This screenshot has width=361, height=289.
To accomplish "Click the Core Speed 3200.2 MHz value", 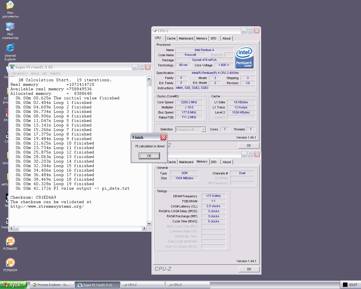I will pos(189,102).
